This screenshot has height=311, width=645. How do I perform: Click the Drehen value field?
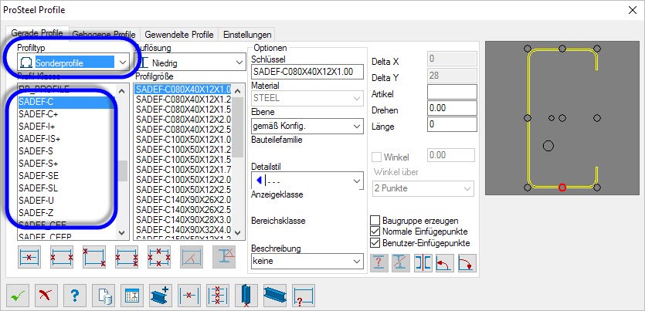coord(452,108)
